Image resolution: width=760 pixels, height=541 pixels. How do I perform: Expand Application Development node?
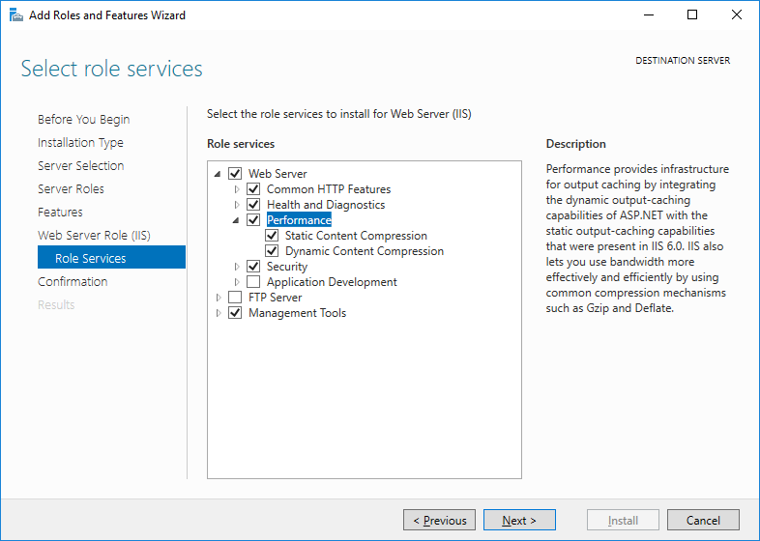point(237,282)
